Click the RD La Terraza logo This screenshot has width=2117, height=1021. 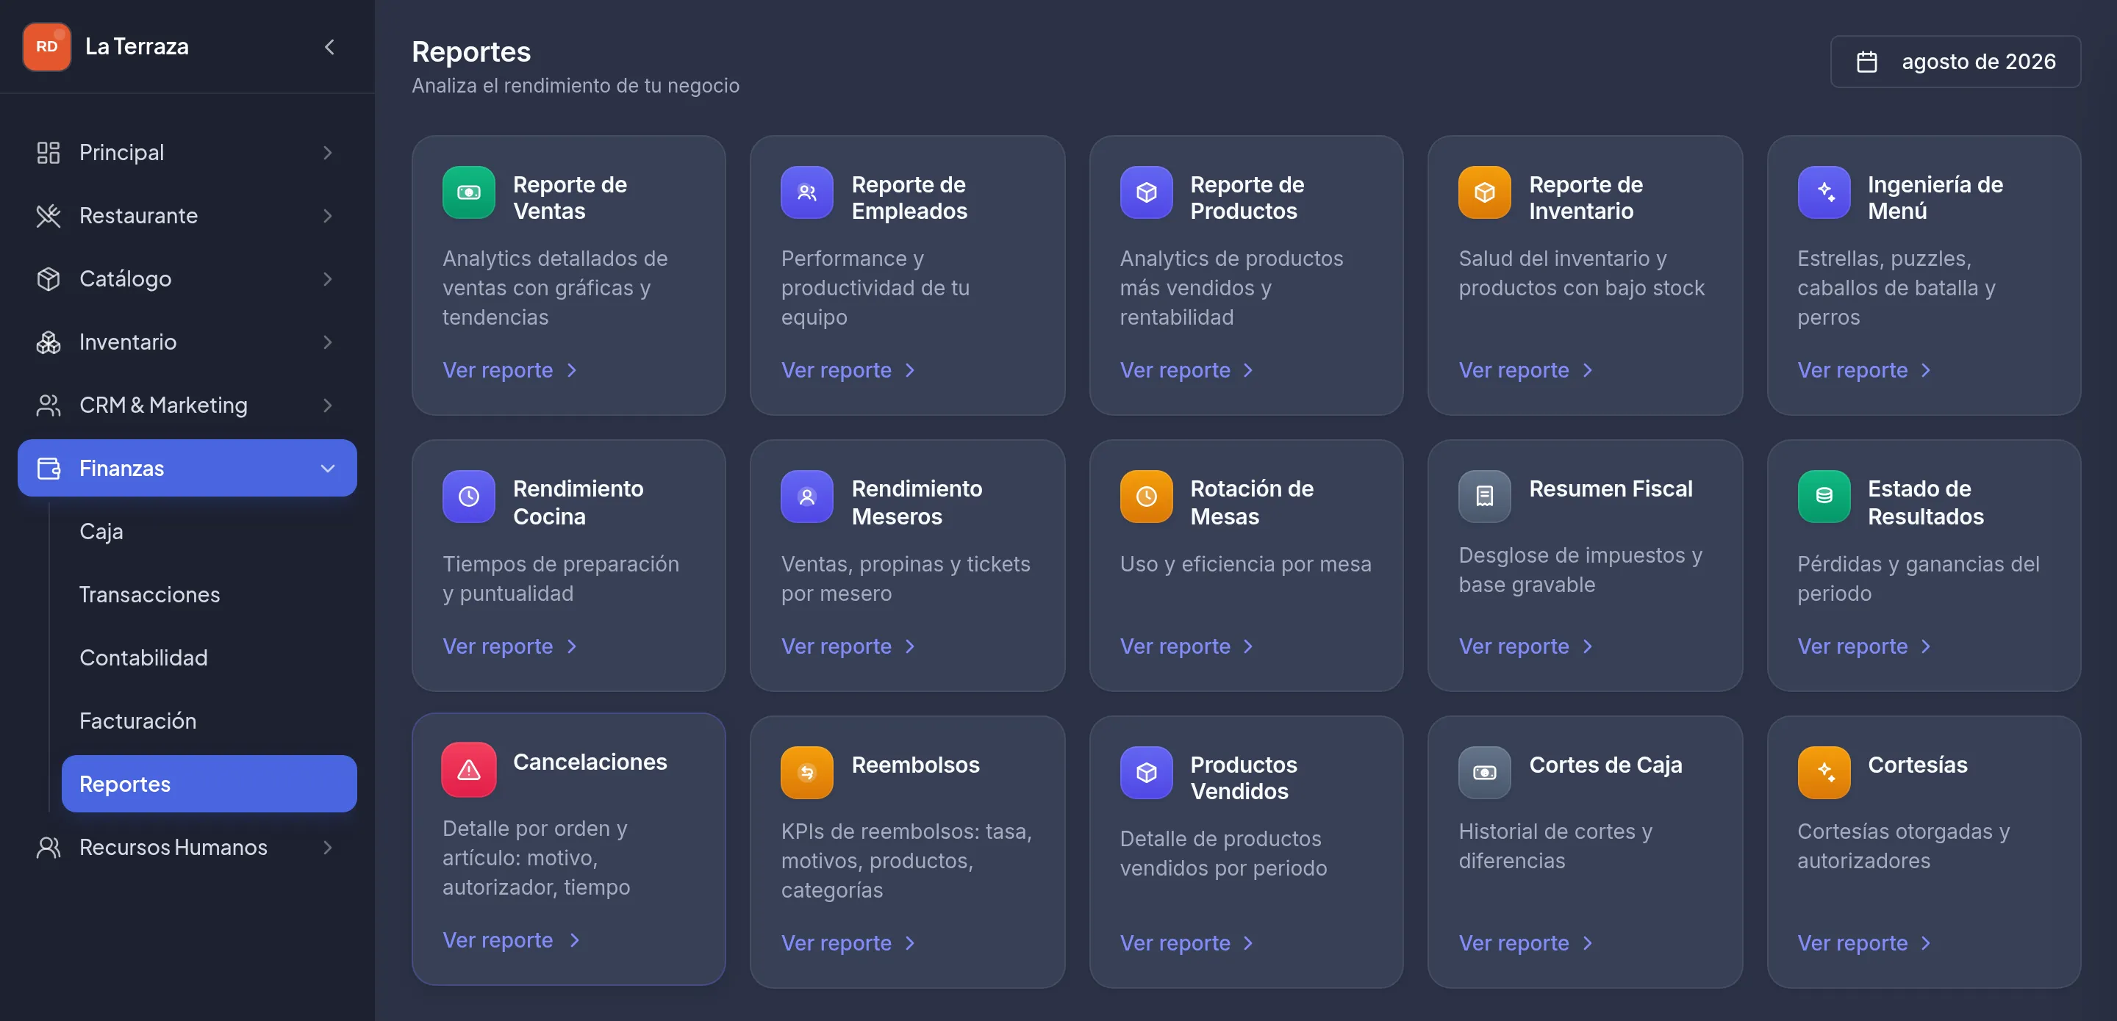(47, 47)
